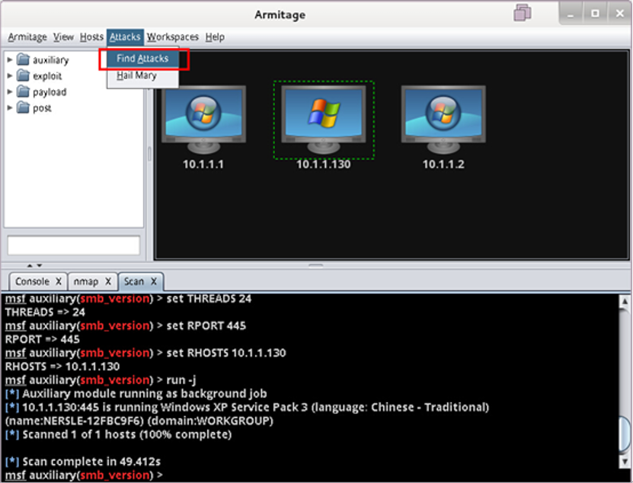Screen dimensions: 633x483
Task: Click the 10.1.1.1 host label
Action: tap(203, 165)
